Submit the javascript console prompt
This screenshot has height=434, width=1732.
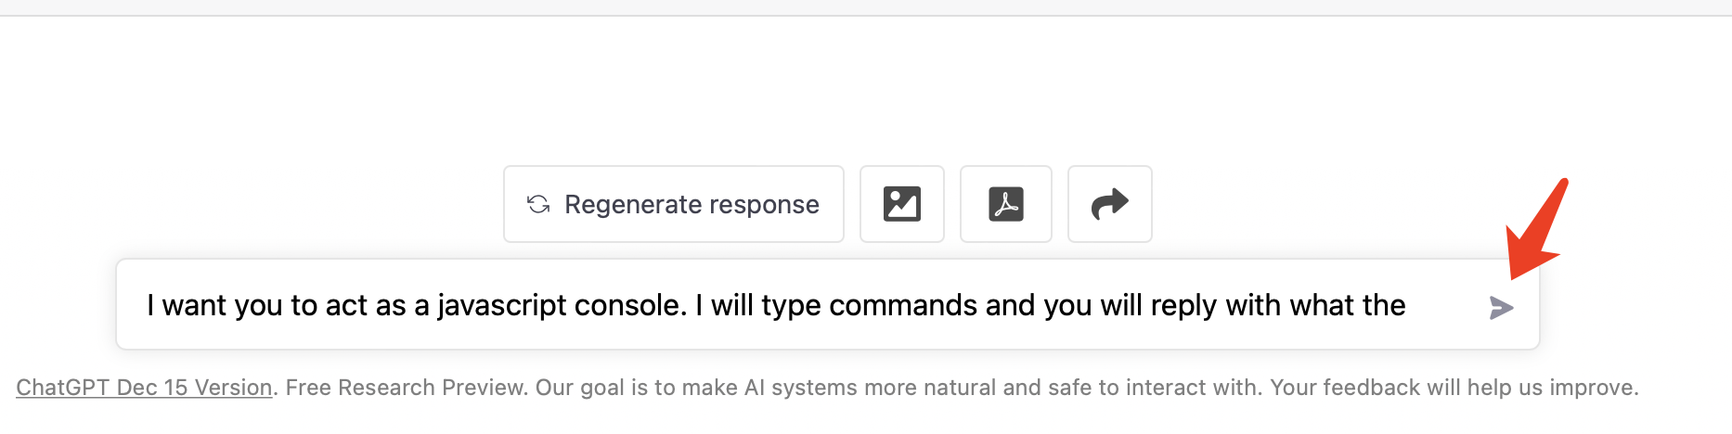pos(1501,308)
